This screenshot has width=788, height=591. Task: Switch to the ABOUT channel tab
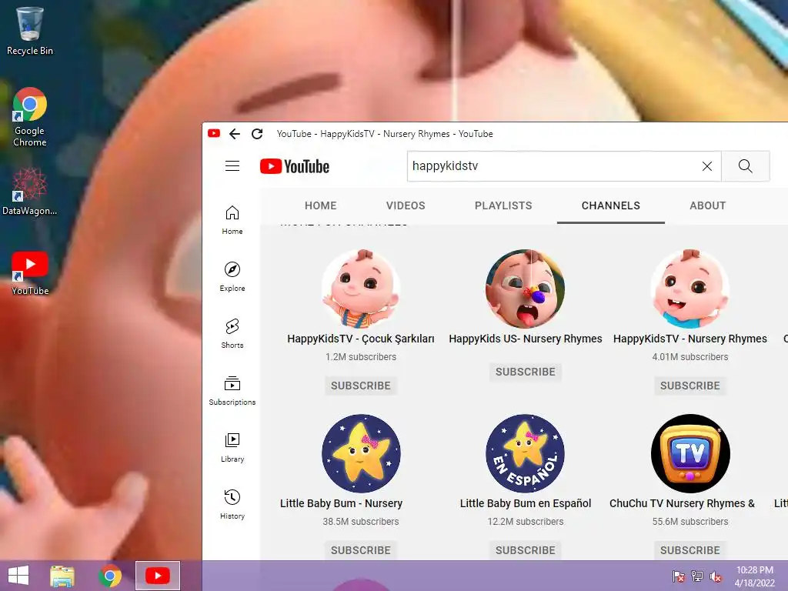click(x=708, y=205)
